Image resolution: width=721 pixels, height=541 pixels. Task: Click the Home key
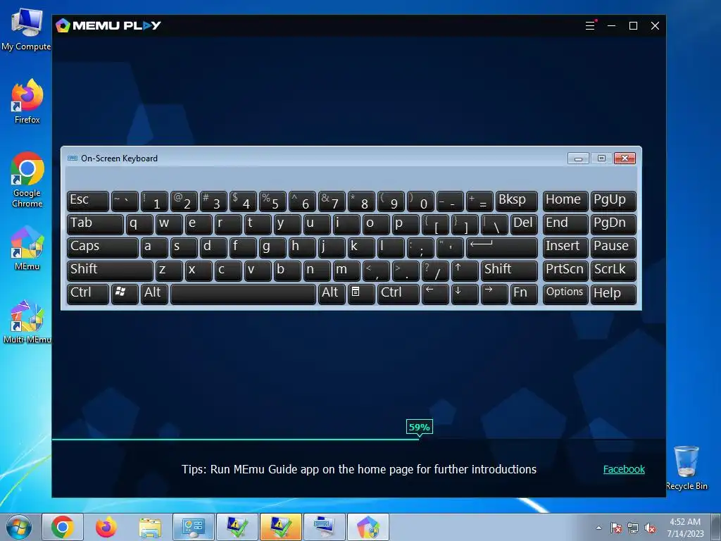coord(565,201)
